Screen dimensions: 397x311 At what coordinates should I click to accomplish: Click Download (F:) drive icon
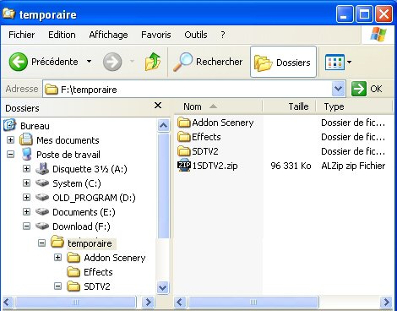point(42,226)
